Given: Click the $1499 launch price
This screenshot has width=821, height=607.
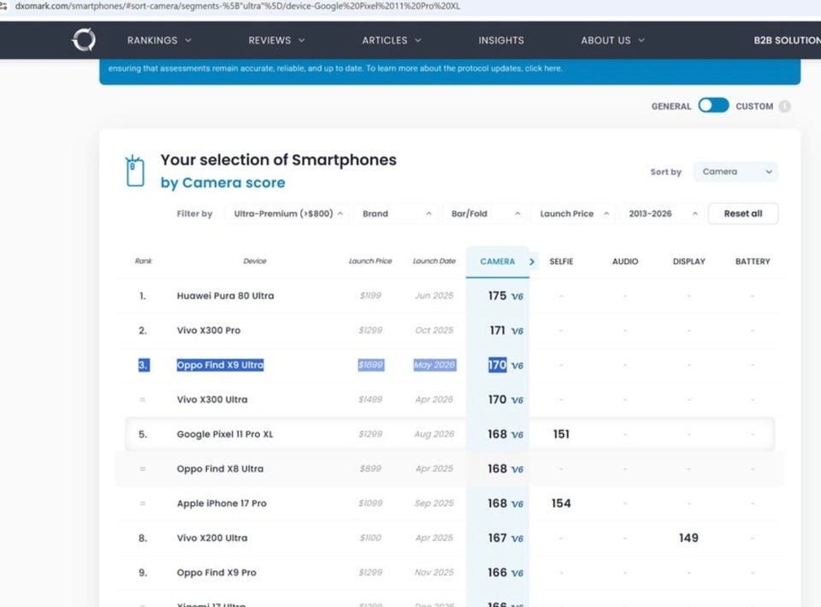Looking at the screenshot, I should (x=370, y=400).
